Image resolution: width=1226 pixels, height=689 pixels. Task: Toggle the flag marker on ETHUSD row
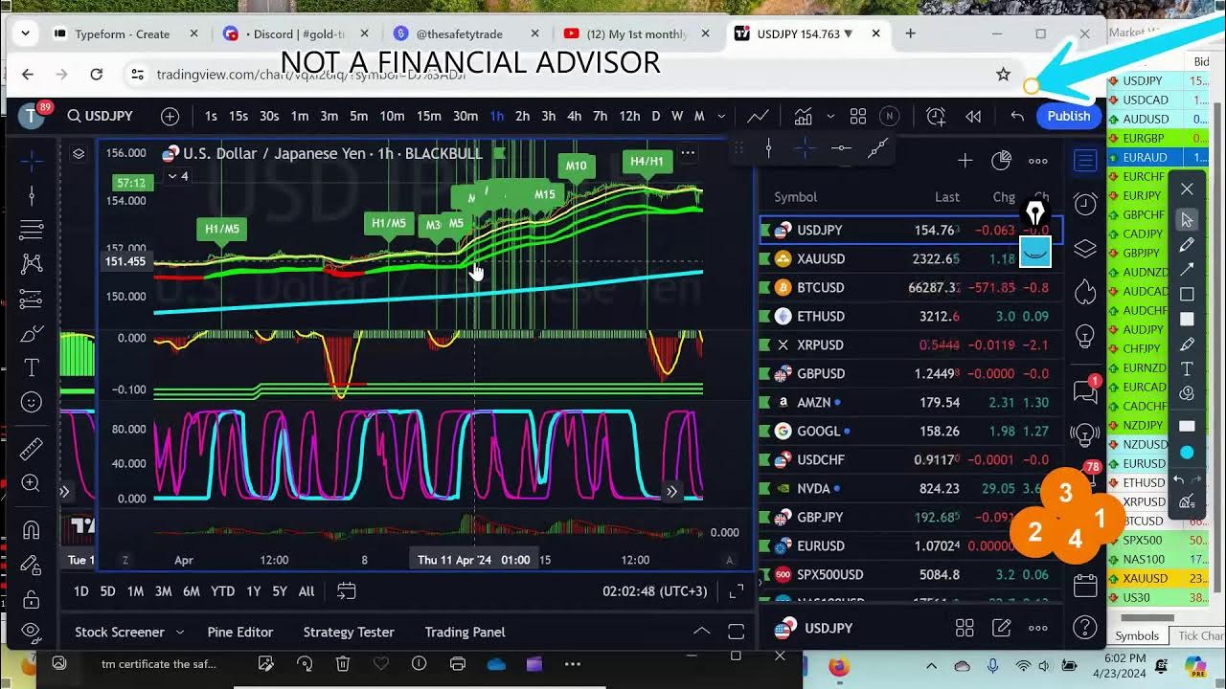coord(764,316)
